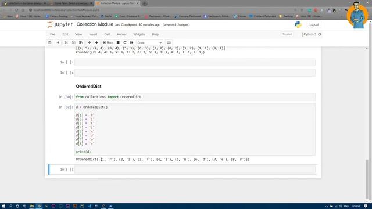Switch to the Collection Module browser tab
Screen dimensions: 372x209
coord(117,3)
